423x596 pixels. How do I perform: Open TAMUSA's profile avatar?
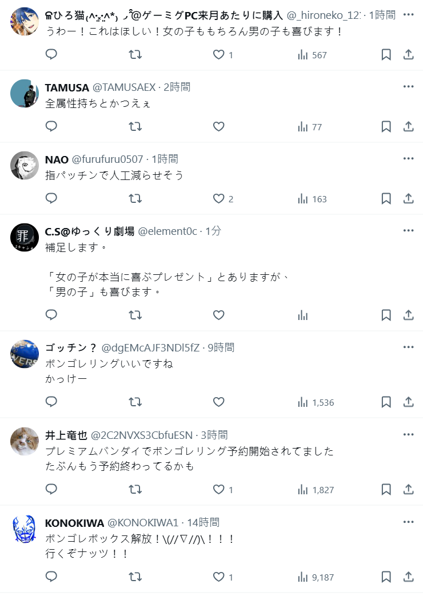(x=25, y=93)
